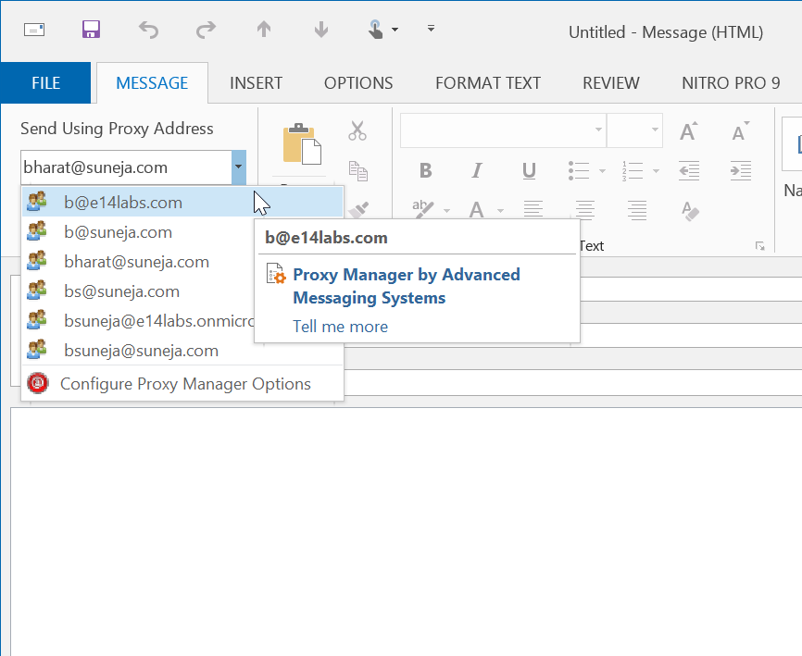Align text right
This screenshot has width=802, height=656.
637,209
